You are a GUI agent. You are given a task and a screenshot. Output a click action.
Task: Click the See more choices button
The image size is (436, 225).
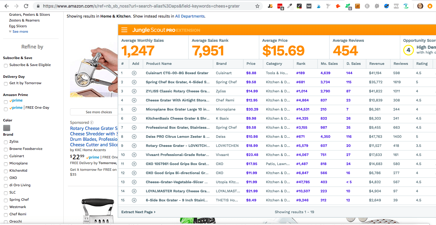click(94, 112)
